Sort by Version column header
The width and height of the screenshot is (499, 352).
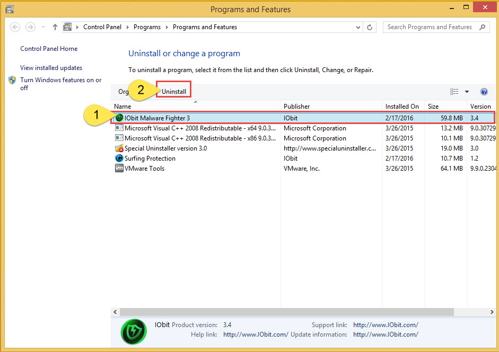coord(481,107)
